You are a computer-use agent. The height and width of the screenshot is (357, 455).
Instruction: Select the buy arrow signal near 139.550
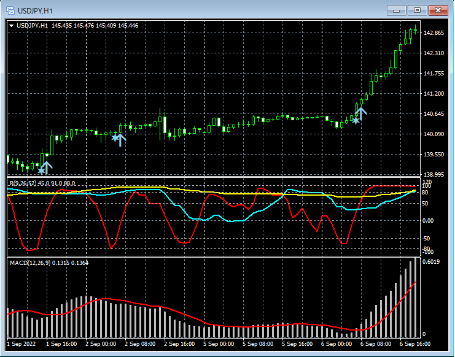click(x=47, y=168)
